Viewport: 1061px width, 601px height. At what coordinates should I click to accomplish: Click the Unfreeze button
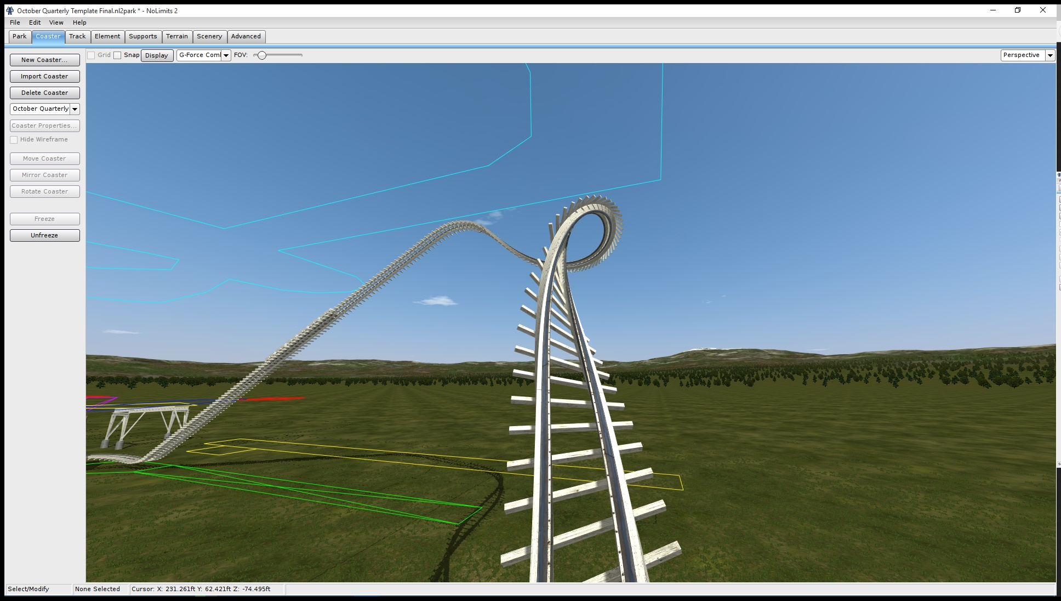44,235
